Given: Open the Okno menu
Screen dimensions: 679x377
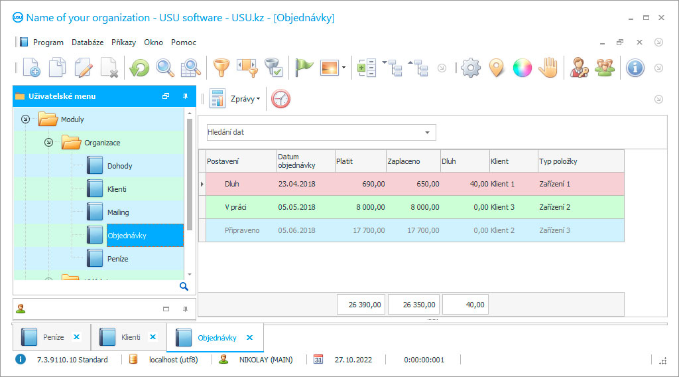Looking at the screenshot, I should 153,42.
